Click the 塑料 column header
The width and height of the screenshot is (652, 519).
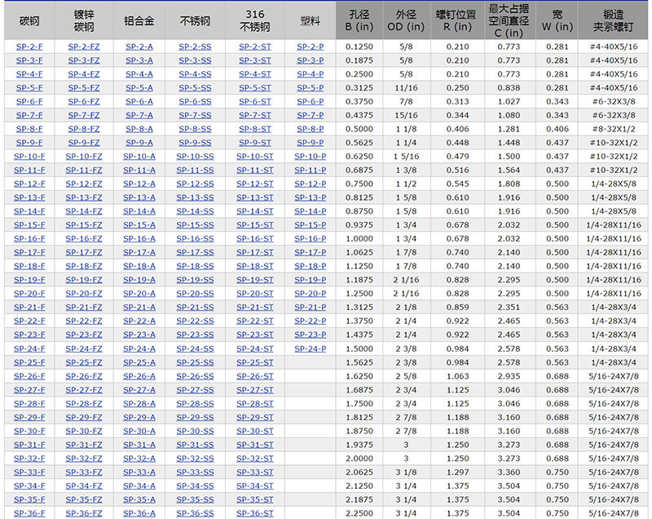(310, 20)
